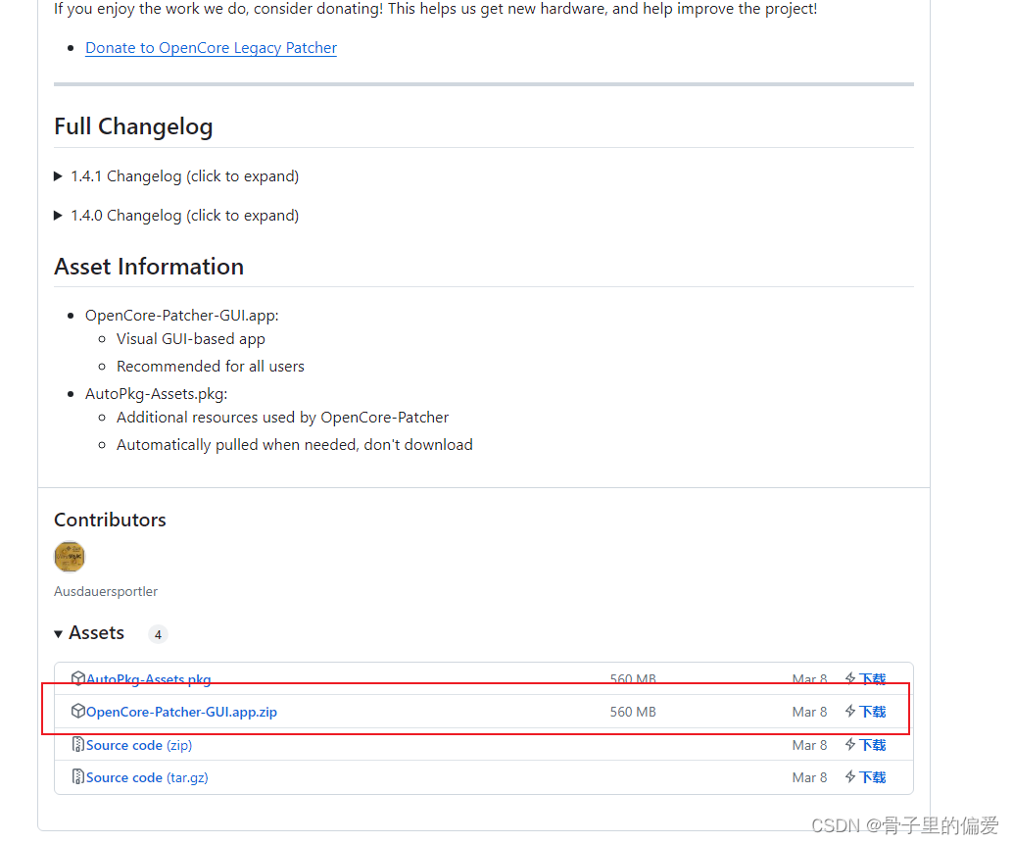The image size is (1013, 844).
Task: Download AutoPkg-Assets.pkg file link
Action: point(149,679)
